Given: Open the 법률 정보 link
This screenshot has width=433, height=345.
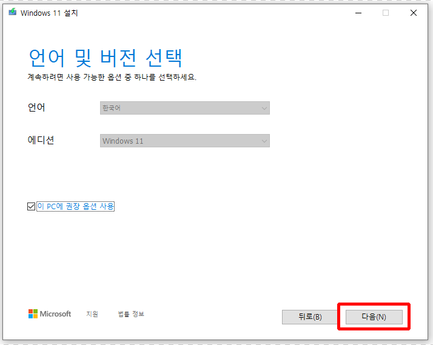Looking at the screenshot, I should [131, 314].
